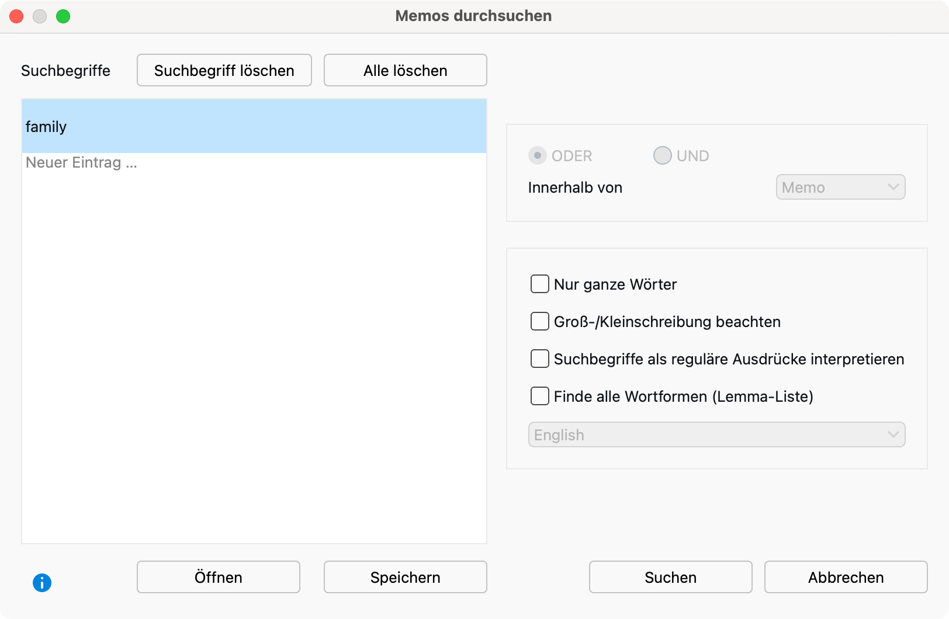Close the Memos durchsuchen window
The image size is (949, 619).
tap(16, 16)
